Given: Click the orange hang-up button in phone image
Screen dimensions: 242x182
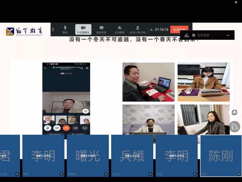Looking at the screenshot, I should [66, 128].
